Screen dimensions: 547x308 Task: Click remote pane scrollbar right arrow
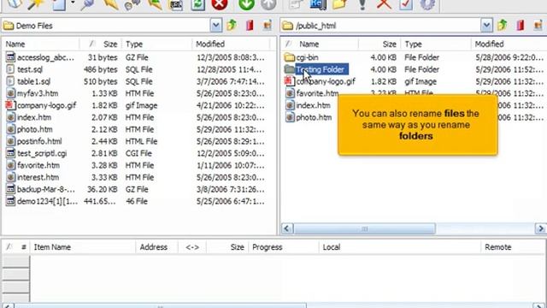(x=541, y=228)
